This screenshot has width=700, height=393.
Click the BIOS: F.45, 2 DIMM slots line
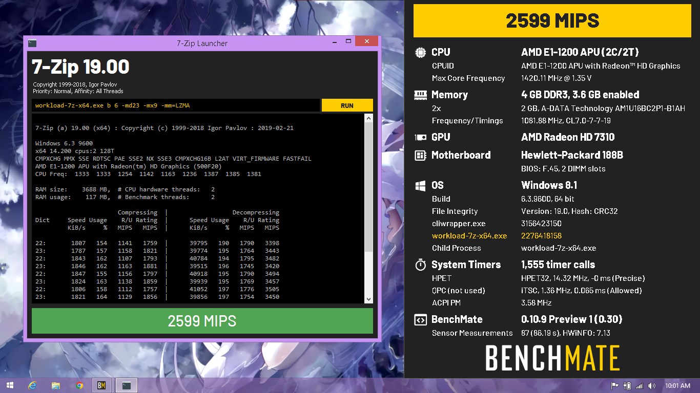click(563, 169)
